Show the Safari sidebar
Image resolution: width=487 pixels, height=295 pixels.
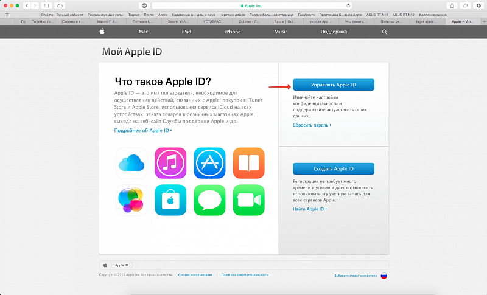(x=46, y=5)
